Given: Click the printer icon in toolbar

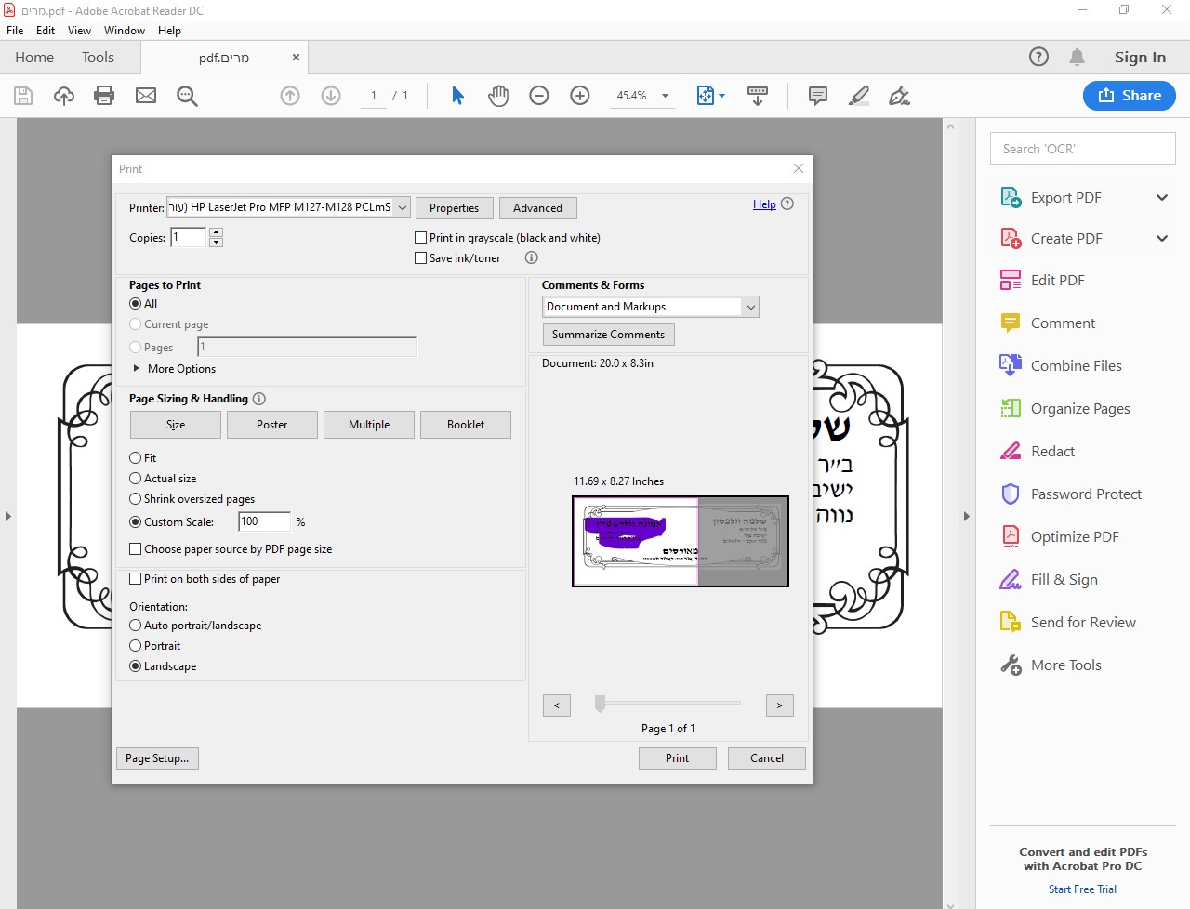Looking at the screenshot, I should click(x=104, y=96).
